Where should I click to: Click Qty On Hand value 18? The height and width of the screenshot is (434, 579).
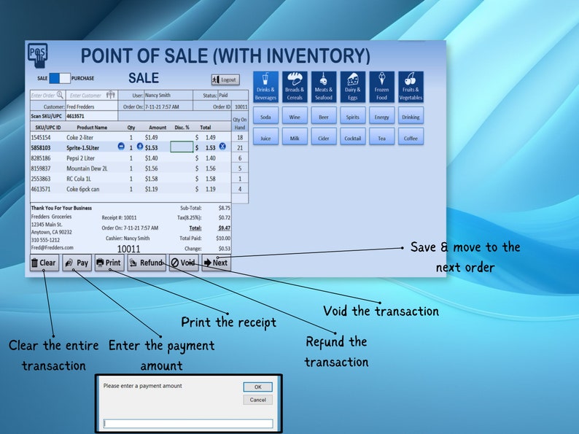tap(240, 137)
